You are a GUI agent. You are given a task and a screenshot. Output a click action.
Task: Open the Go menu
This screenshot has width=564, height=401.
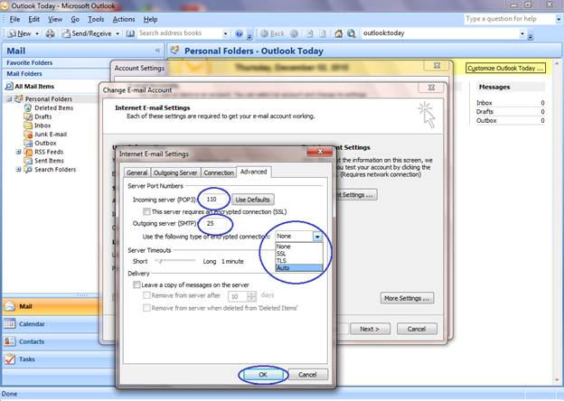pyautogui.click(x=75, y=19)
